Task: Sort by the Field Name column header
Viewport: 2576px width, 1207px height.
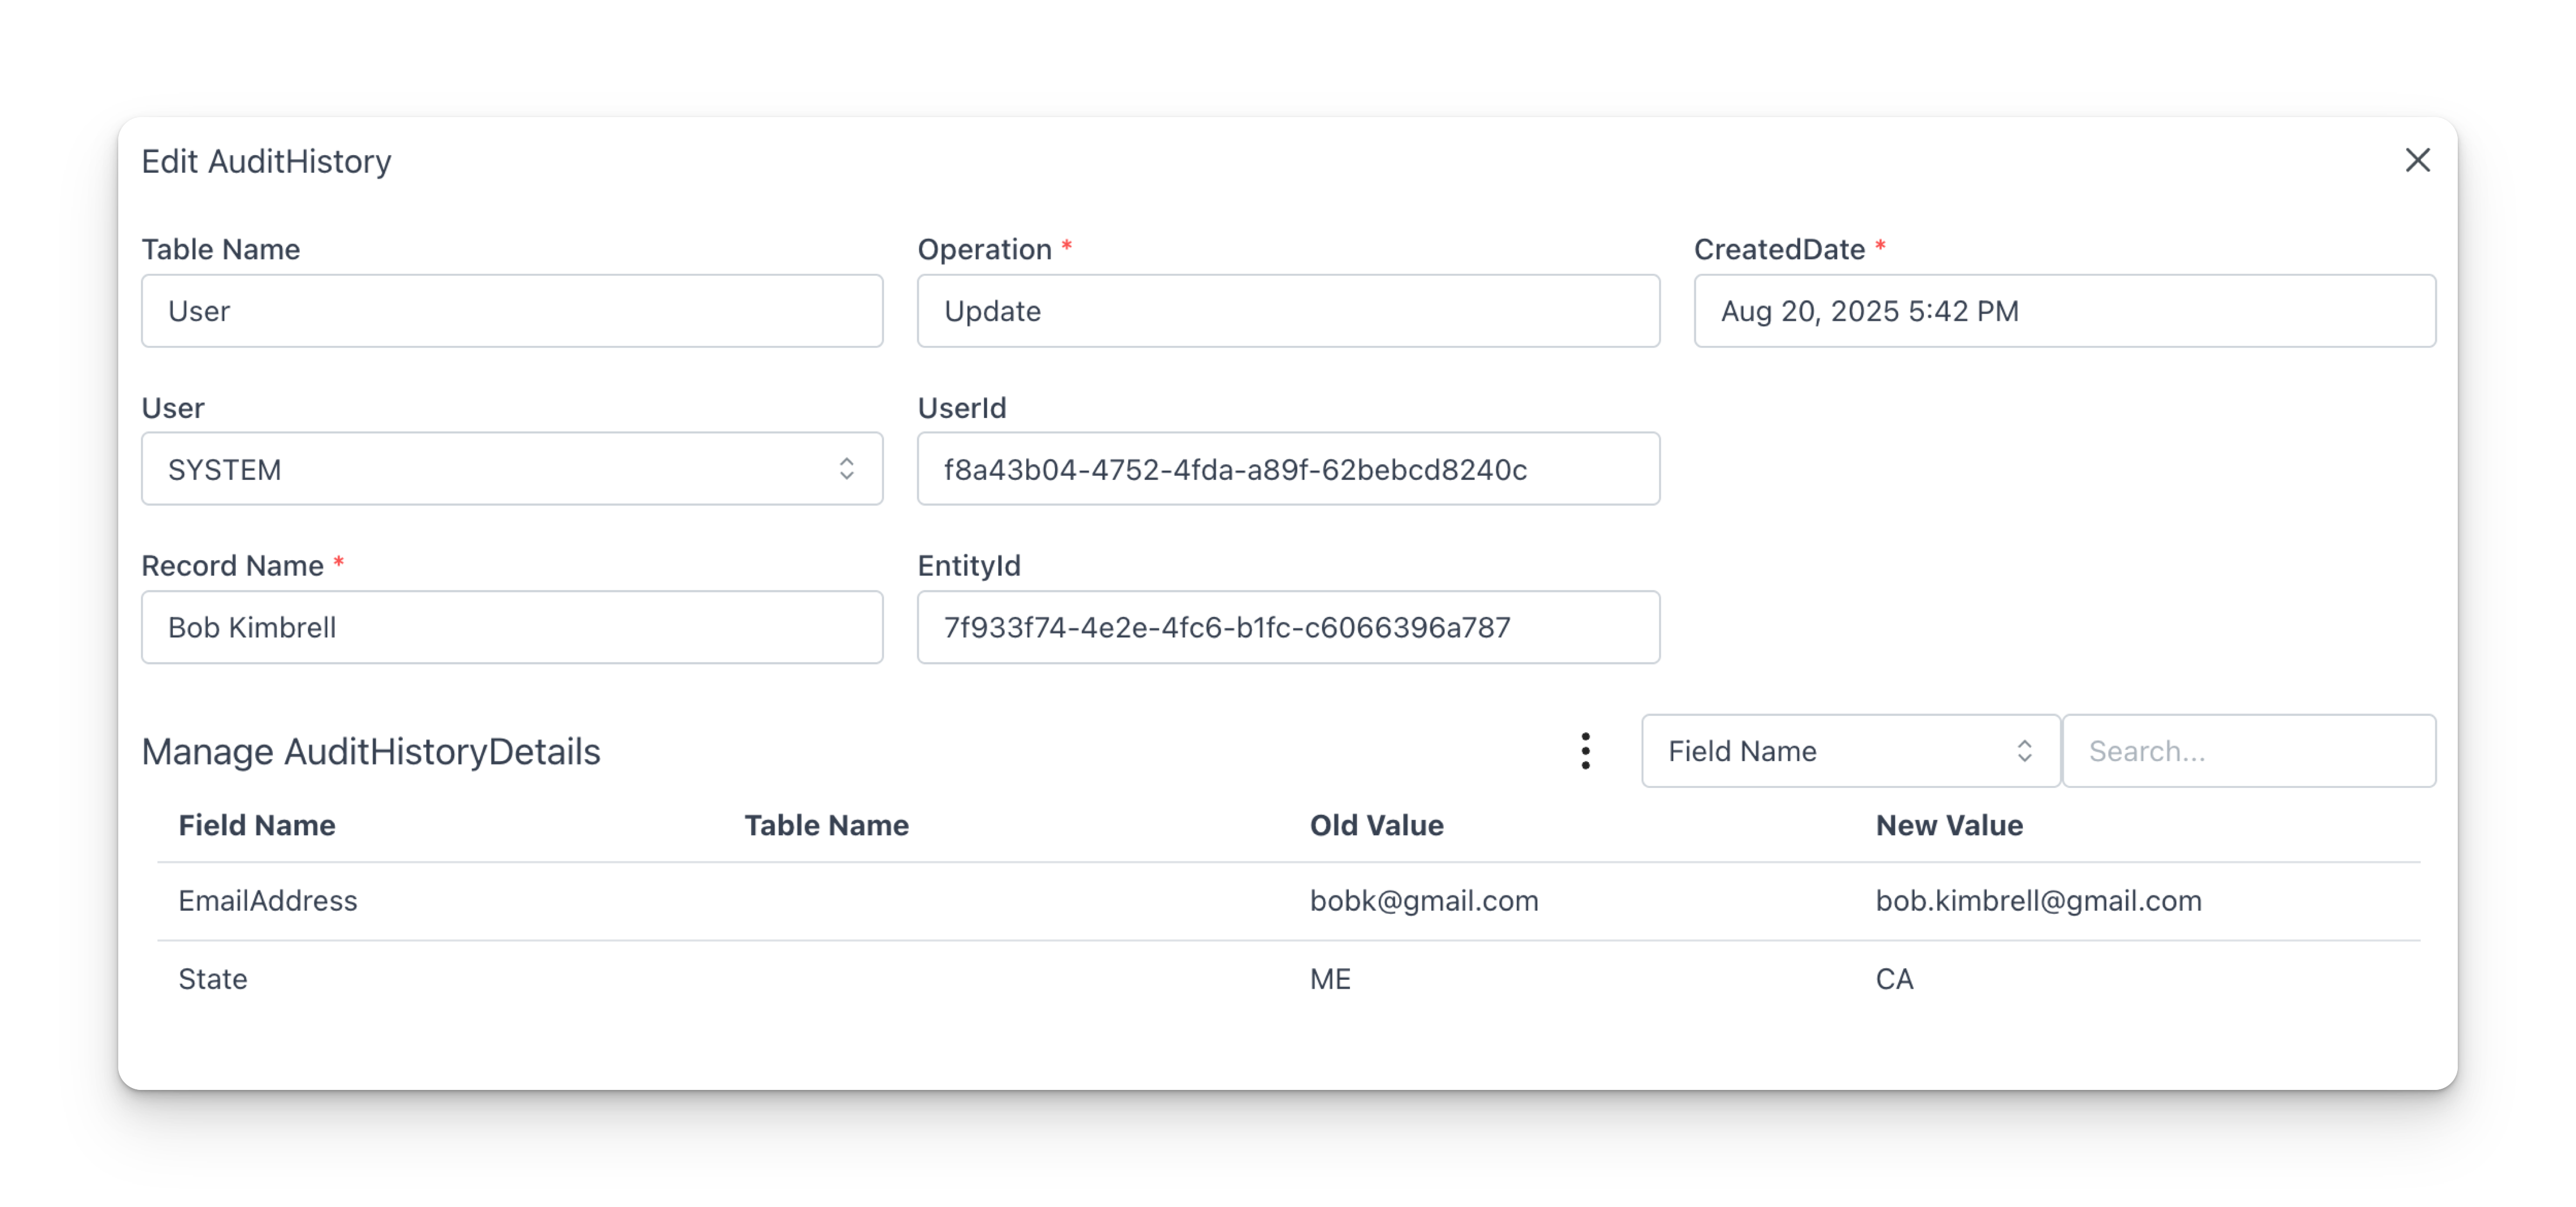Action: coord(257,825)
